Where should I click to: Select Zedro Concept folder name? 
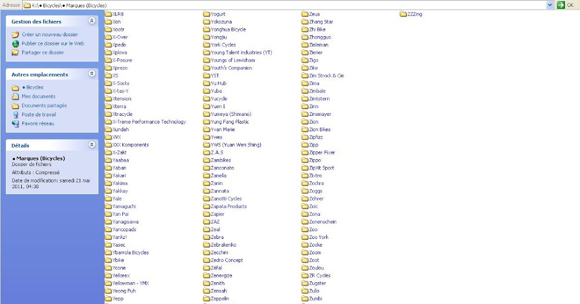(x=227, y=261)
